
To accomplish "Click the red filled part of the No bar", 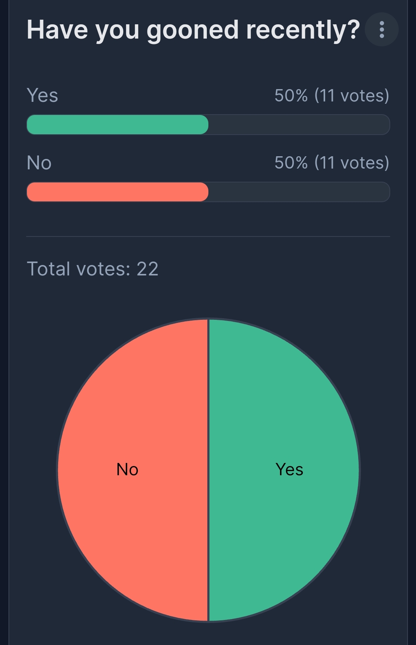I will point(117,192).
